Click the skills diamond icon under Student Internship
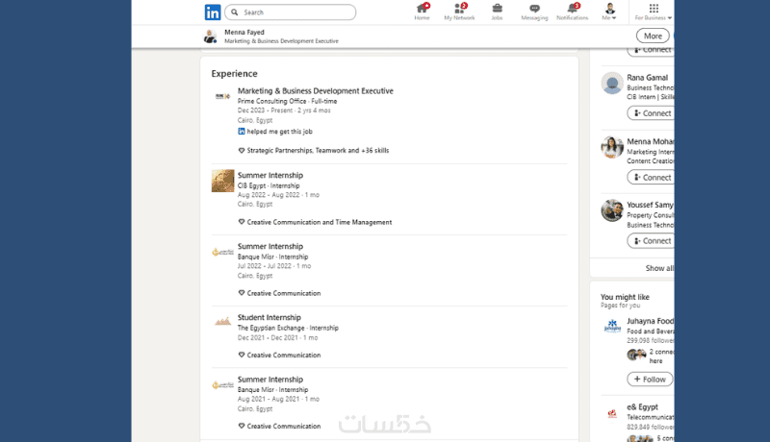Image resolution: width=770 pixels, height=442 pixels. (242, 355)
